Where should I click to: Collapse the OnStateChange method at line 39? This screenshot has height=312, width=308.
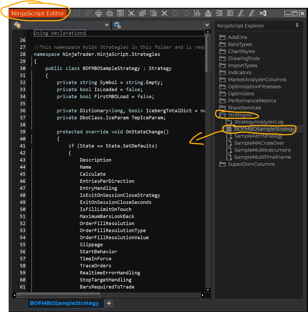tap(32, 132)
